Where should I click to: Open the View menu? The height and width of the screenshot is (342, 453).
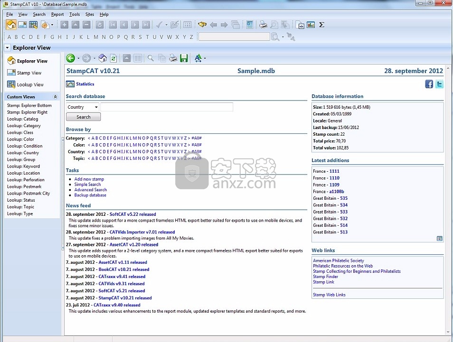pos(23,14)
